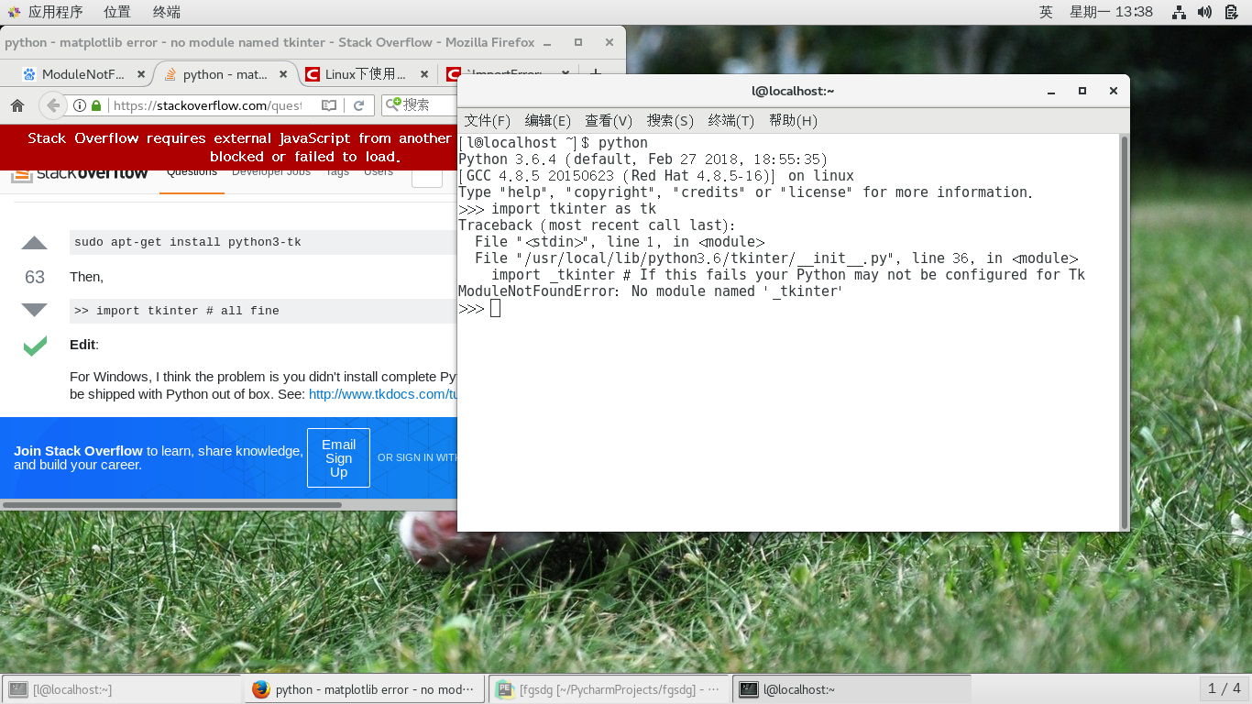Image resolution: width=1252 pixels, height=704 pixels.
Task: Click the Firefox home icon
Action: coord(16,105)
